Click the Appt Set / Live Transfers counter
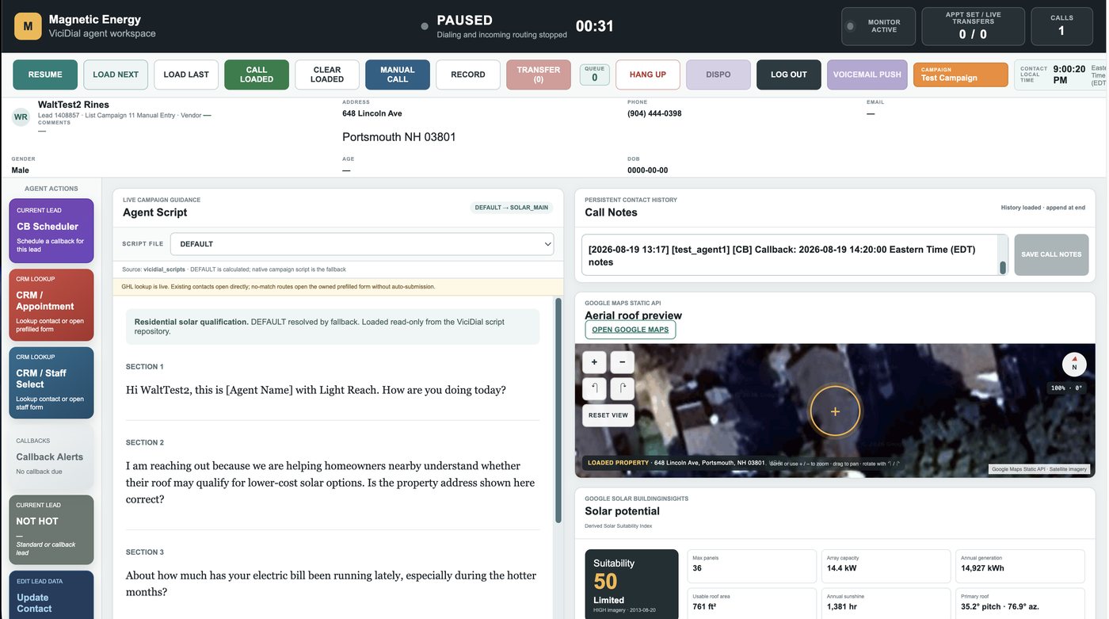1109x619 pixels. [974, 26]
